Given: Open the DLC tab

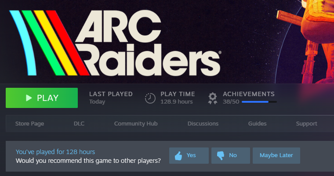Looking at the screenshot, I should tap(79, 124).
